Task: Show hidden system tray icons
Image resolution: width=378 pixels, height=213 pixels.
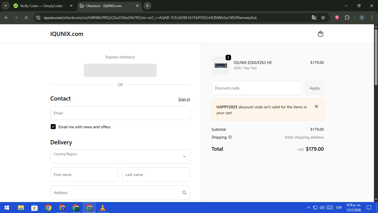Action: tap(308, 208)
